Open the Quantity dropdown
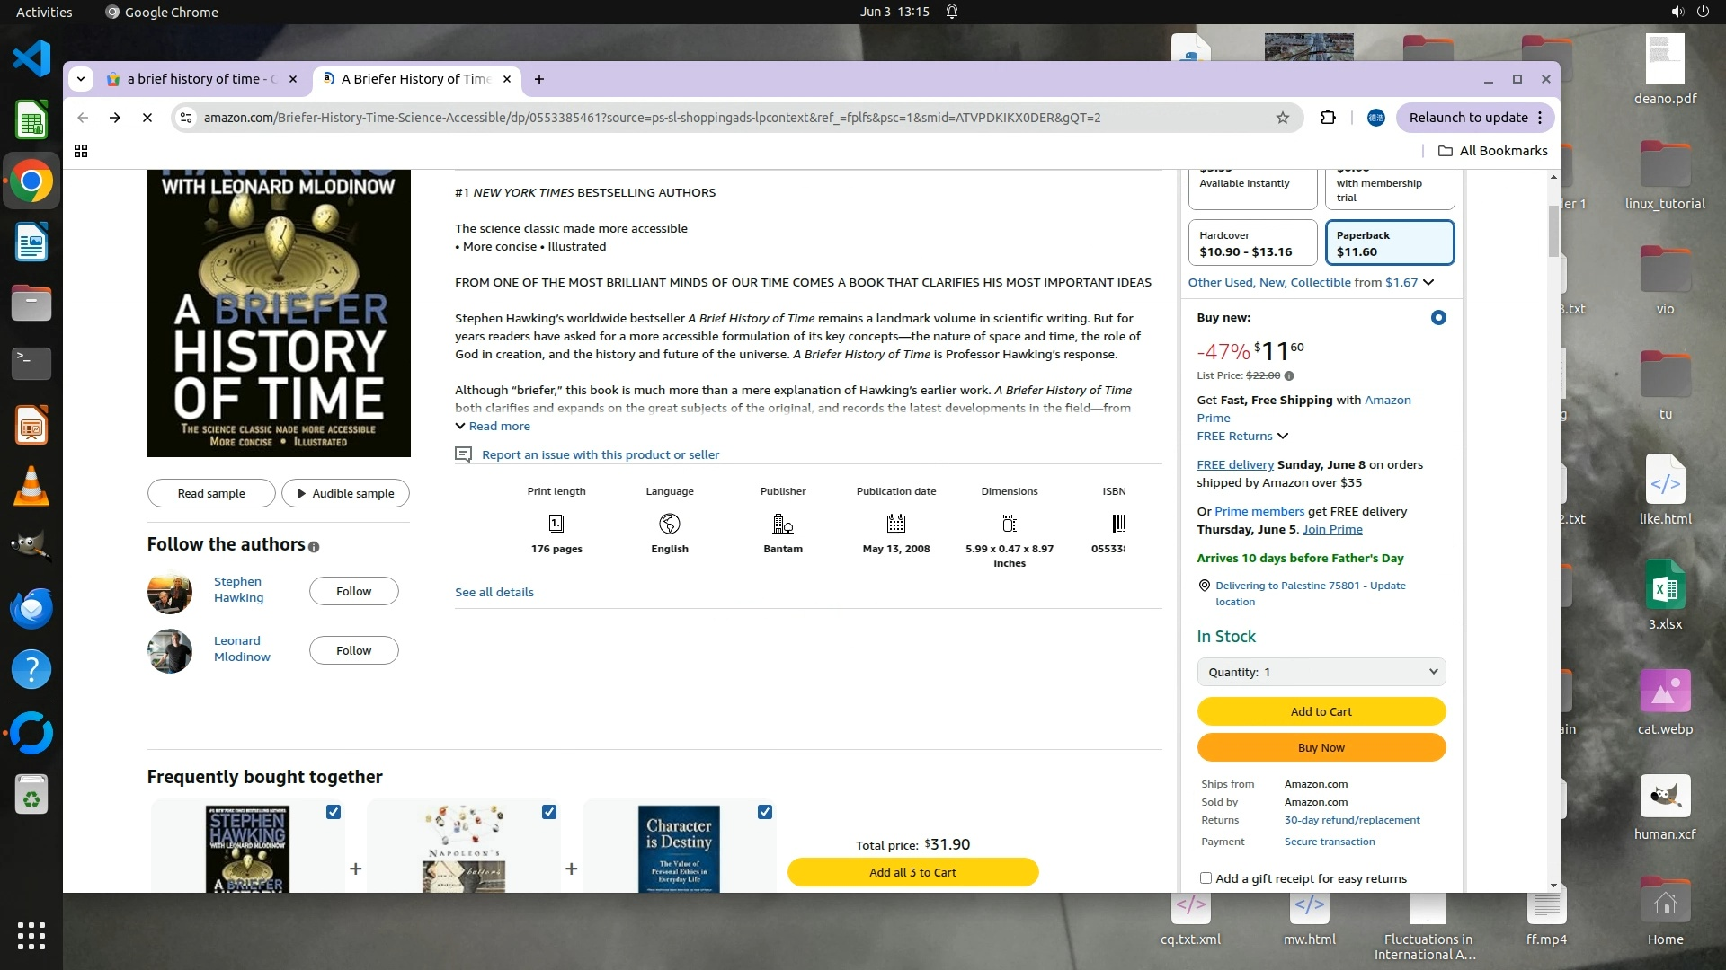Viewport: 1726px width, 970px height. point(1321,672)
